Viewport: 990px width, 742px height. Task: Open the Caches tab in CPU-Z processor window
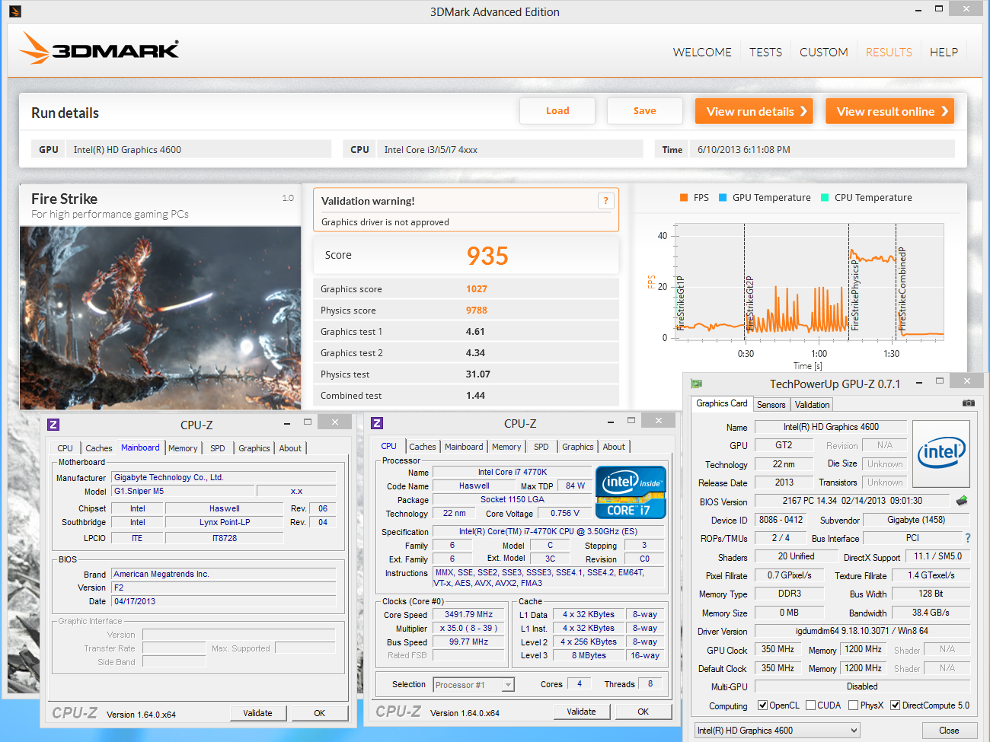(x=423, y=447)
